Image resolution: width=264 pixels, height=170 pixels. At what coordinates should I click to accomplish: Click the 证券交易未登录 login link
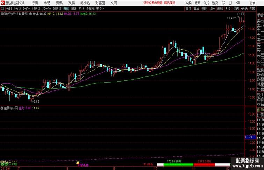pyautogui.click(x=153, y=3)
